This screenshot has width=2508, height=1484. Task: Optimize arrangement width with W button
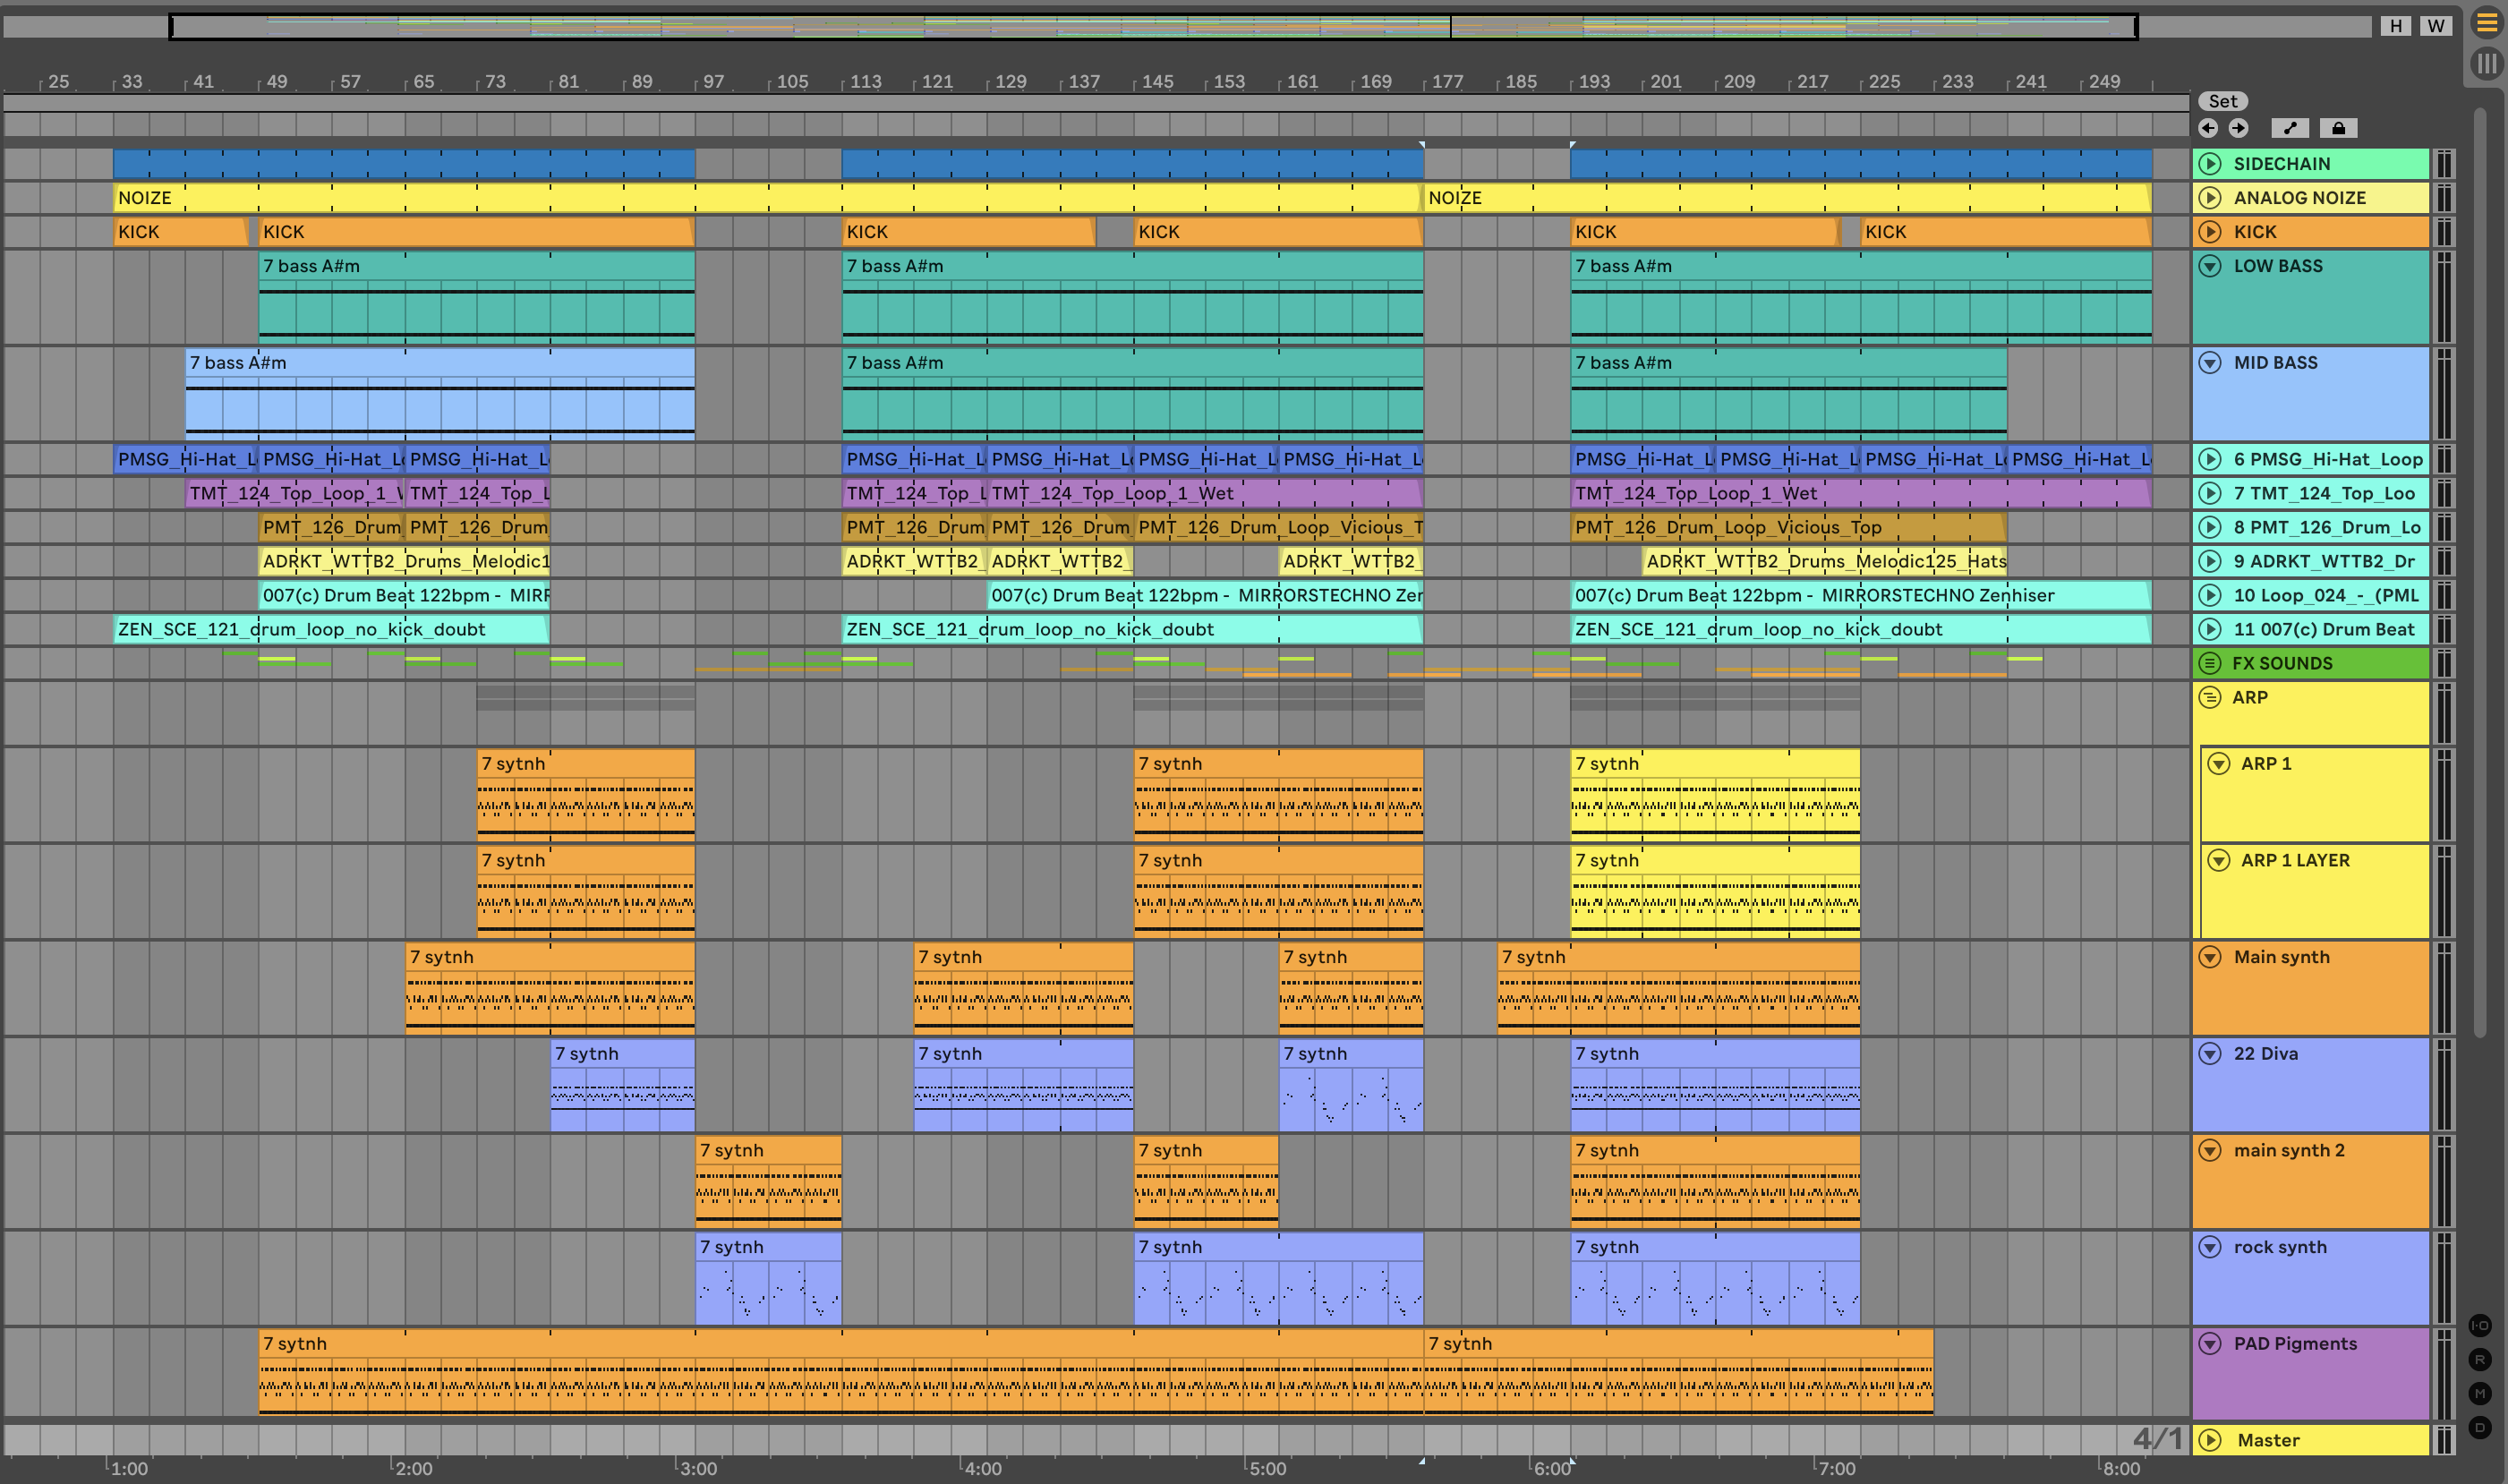[x=2436, y=26]
